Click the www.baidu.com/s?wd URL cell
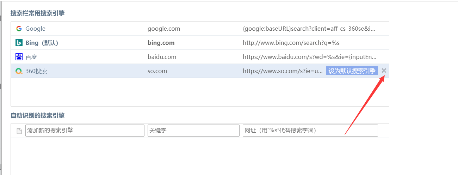 click(310, 57)
